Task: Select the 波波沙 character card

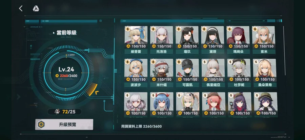Action: (x=136, y=73)
